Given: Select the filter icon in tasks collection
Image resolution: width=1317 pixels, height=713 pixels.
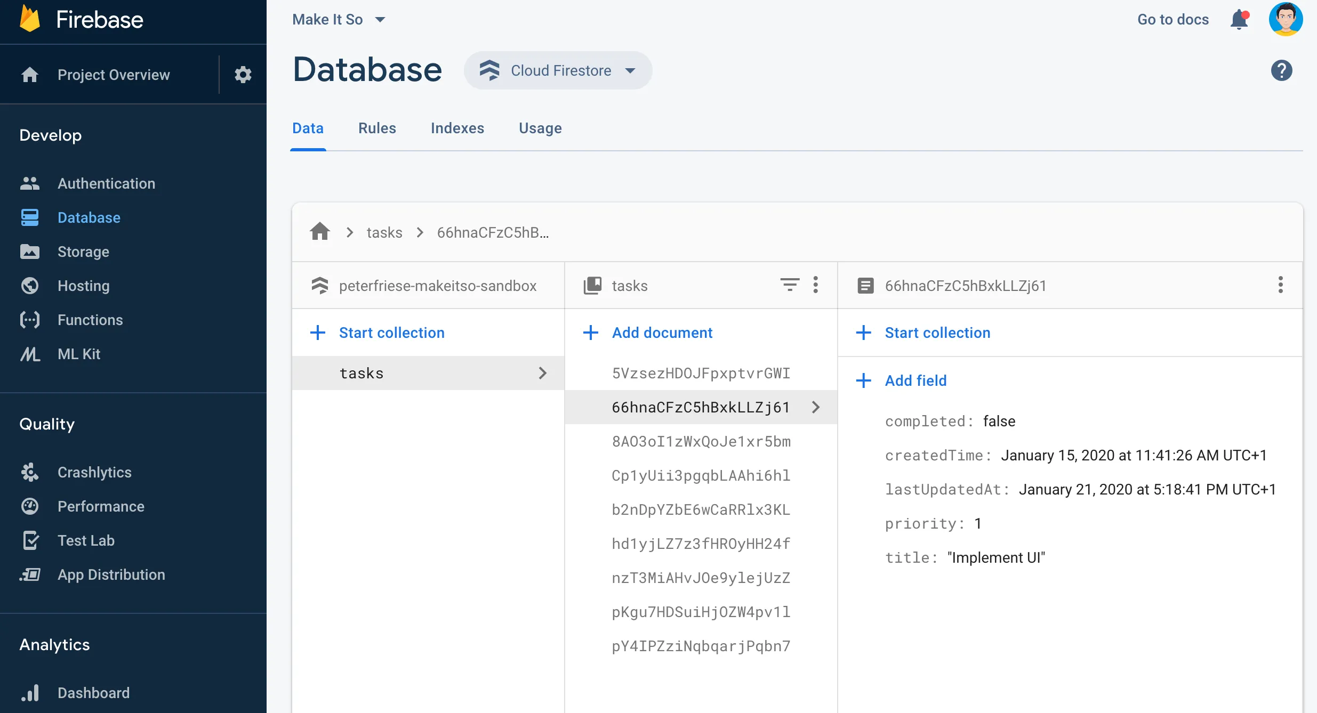Looking at the screenshot, I should (x=790, y=286).
